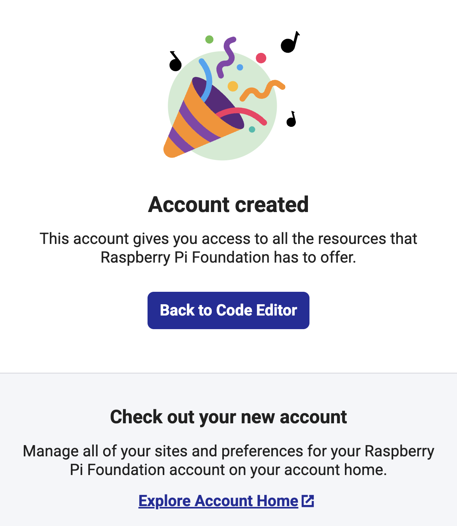The width and height of the screenshot is (457, 526).
Task: Click the small music note at lower right
Action: 292,120
